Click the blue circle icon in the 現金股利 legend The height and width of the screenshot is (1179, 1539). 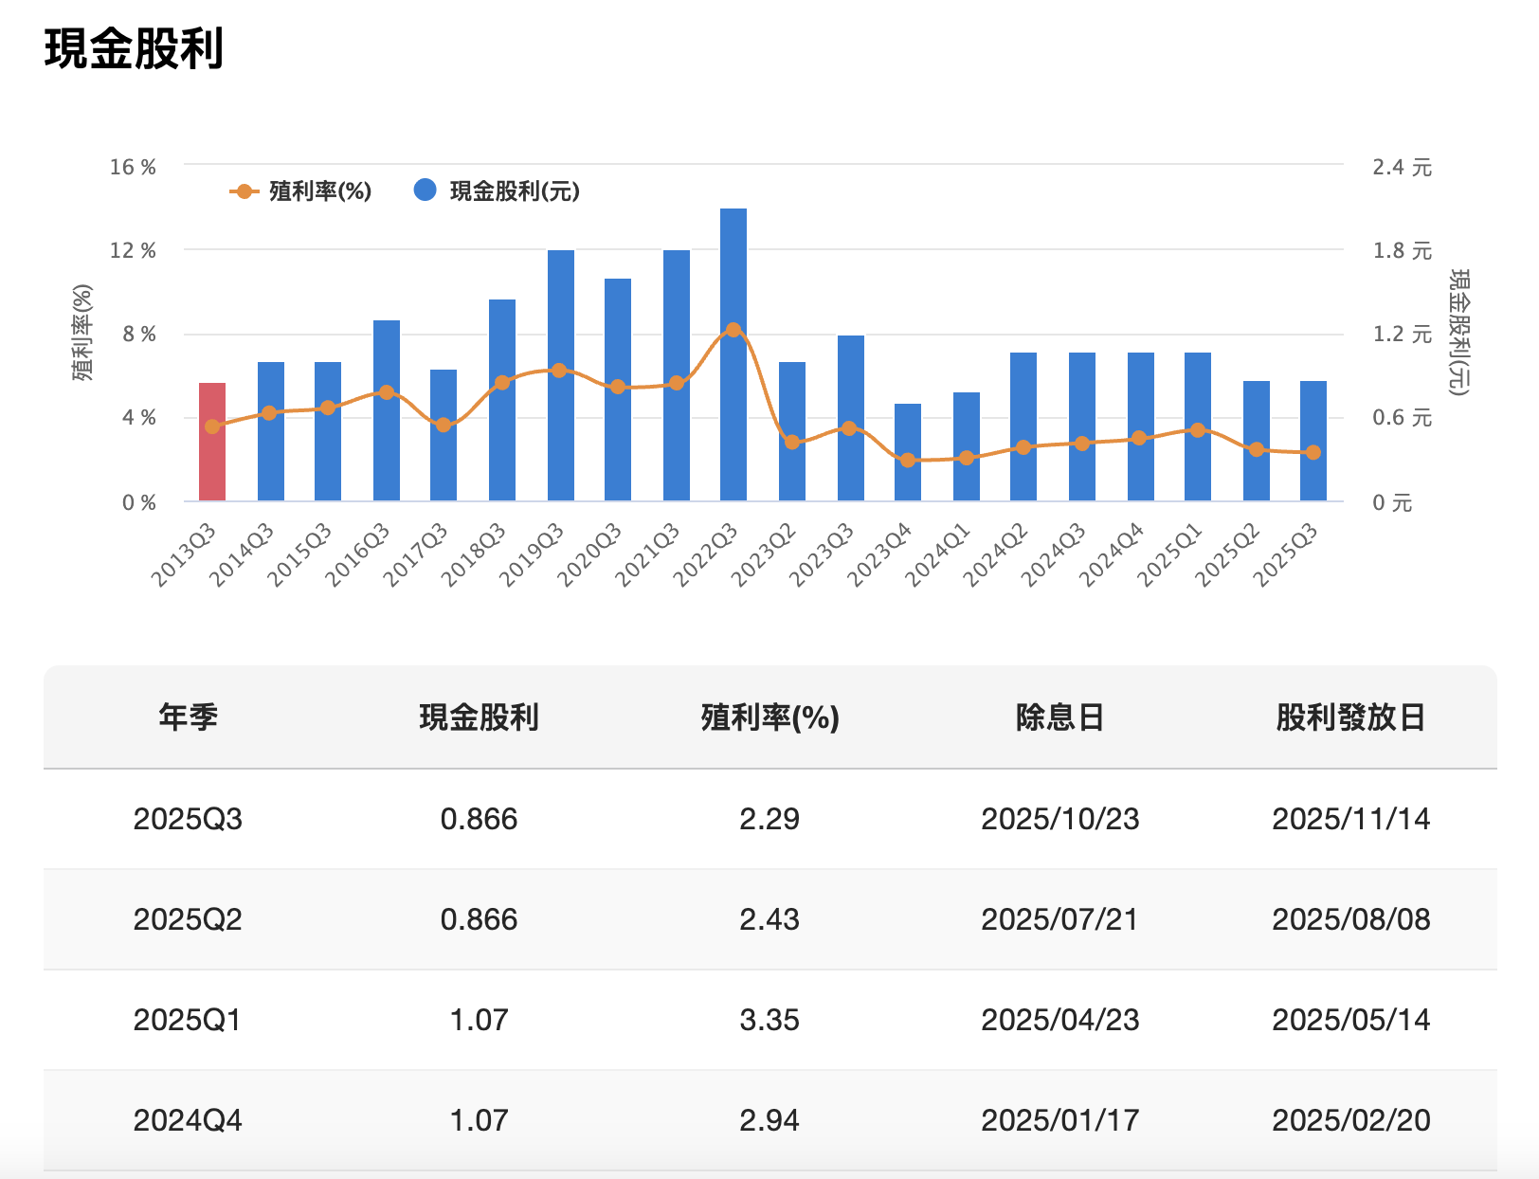[425, 190]
